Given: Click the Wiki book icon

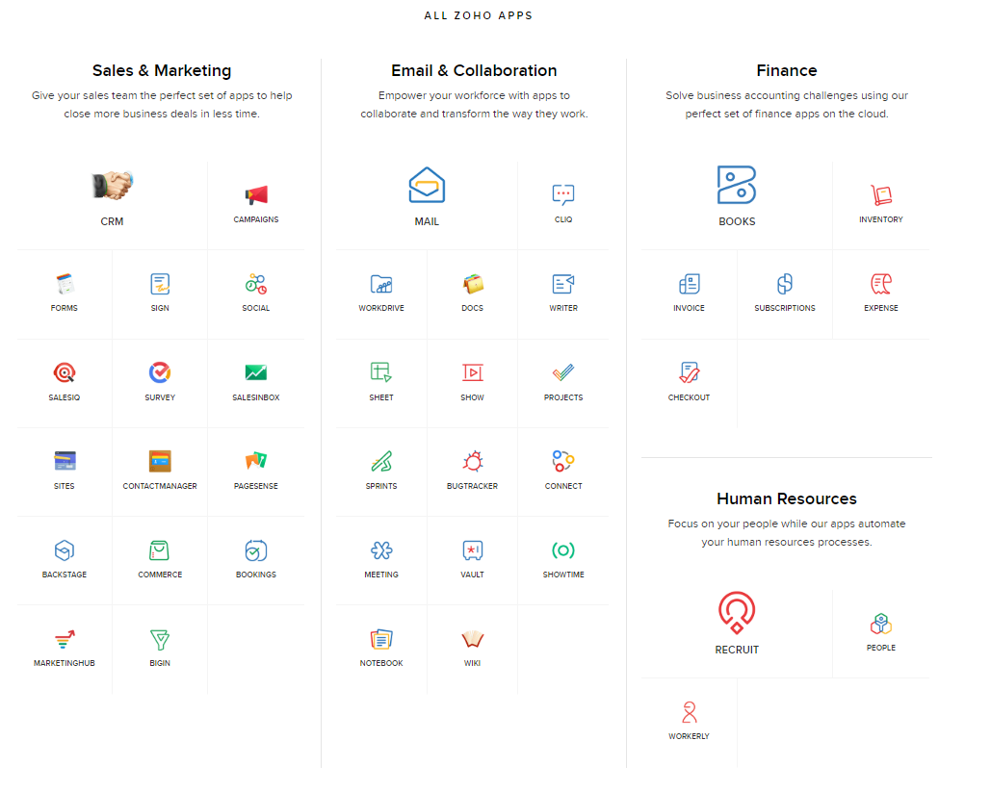Looking at the screenshot, I should pos(473,639).
